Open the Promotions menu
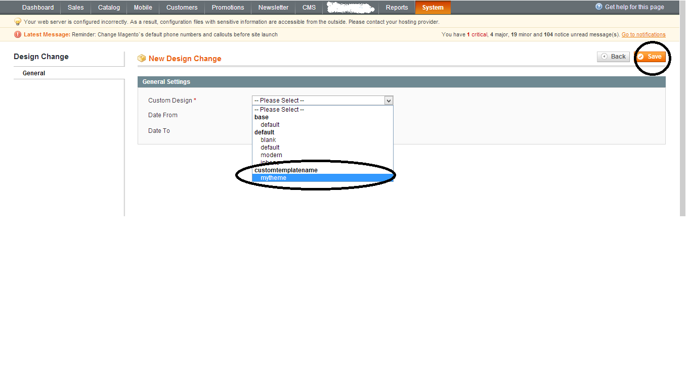 pos(228,8)
